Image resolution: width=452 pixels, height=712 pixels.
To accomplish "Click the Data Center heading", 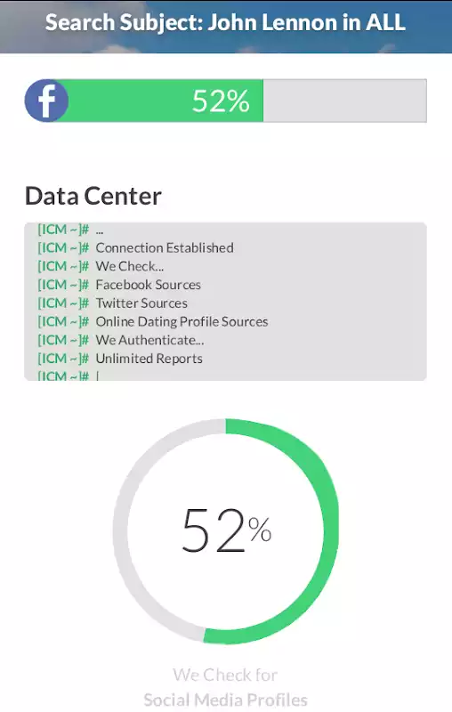I will point(93,196).
